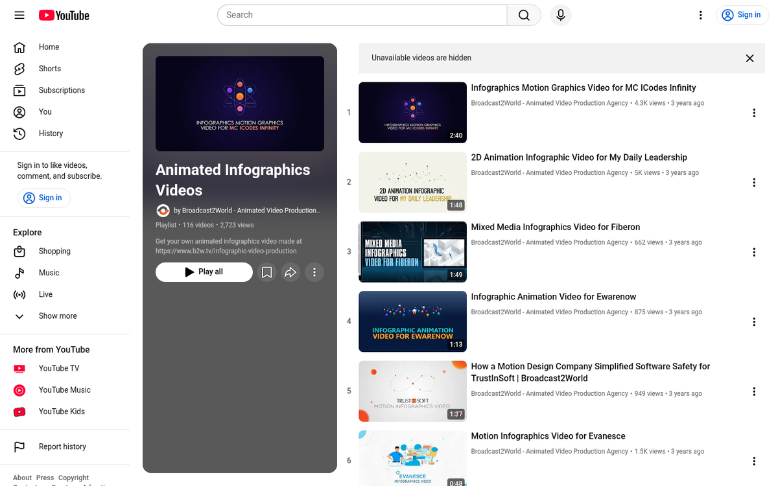The height and width of the screenshot is (486, 778).
Task: Share the playlist using the share icon
Action: pyautogui.click(x=290, y=272)
